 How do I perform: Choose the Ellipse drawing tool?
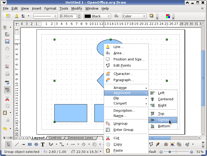[x=36, y=144]
